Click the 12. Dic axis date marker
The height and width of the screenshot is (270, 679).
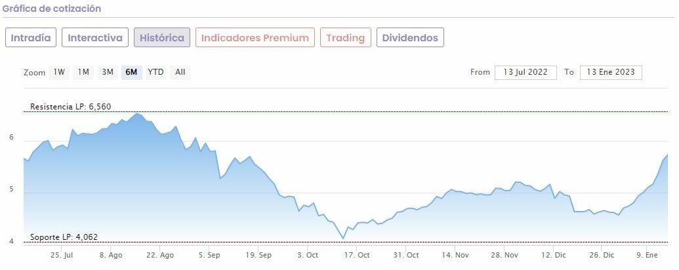(x=555, y=255)
